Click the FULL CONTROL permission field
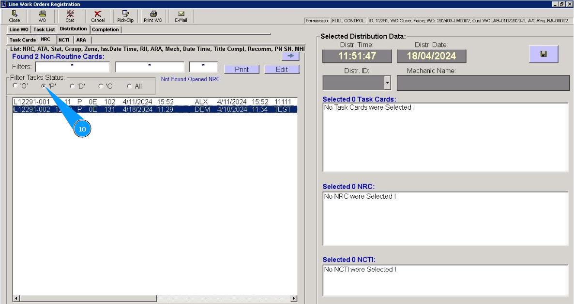Screen dimensions: 574x304 click(x=348, y=21)
